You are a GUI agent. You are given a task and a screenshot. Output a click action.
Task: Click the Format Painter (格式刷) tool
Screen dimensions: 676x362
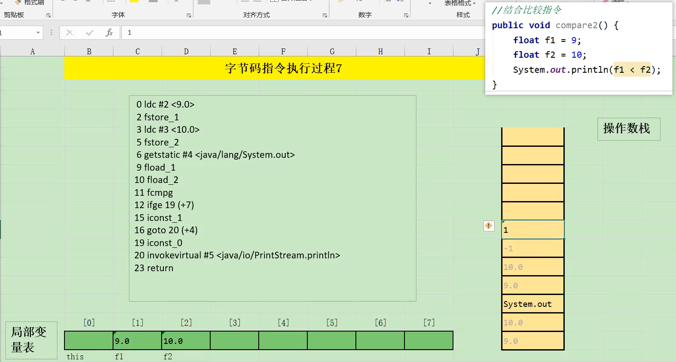[x=29, y=3]
